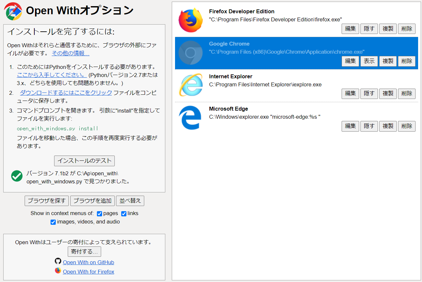422x282 pixels.
Task: Click the インストールのテスト button
Action: (84, 161)
